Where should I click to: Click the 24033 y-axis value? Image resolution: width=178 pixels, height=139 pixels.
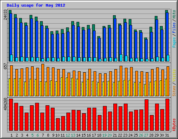(x=5, y=15)
